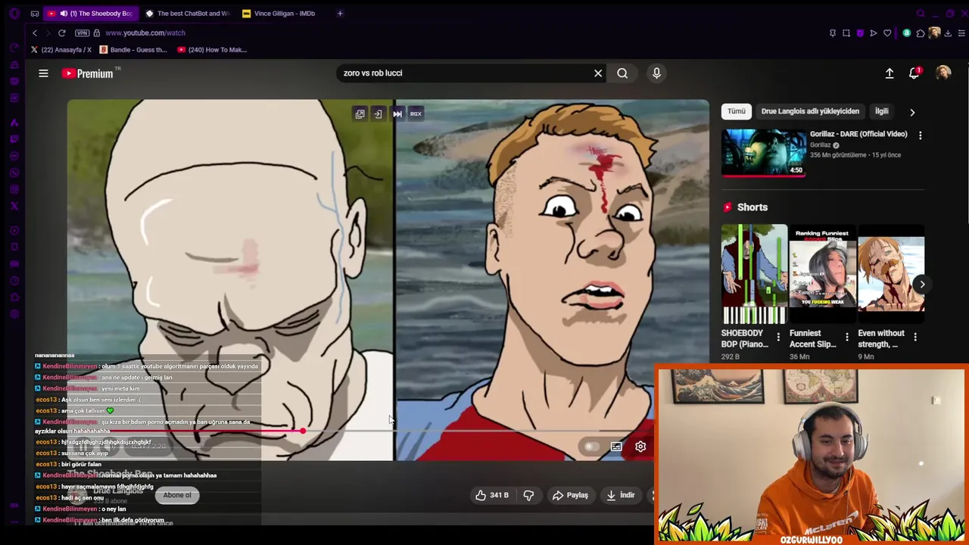Switch to The Shoebody Bop tab
This screenshot has width=969, height=545.
pyautogui.click(x=91, y=13)
